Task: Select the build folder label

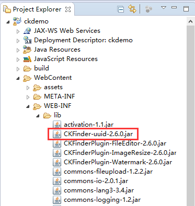Action: (x=41, y=68)
